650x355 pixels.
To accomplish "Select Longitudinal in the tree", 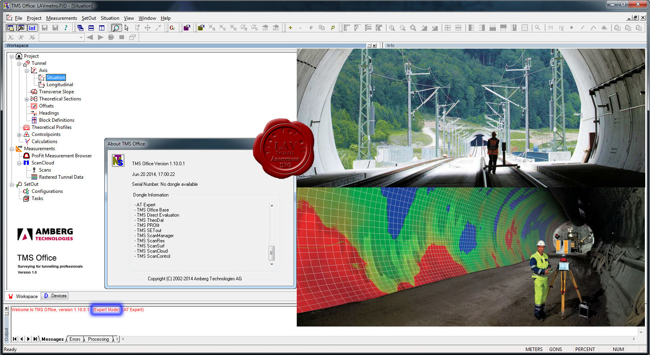I will [60, 85].
